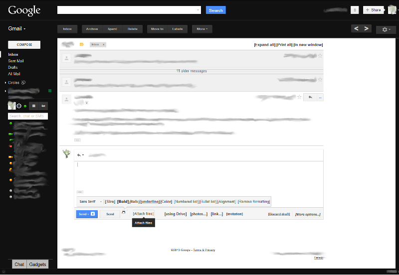This screenshot has height=275, width=399.
Task: Expand the blurred label below Circles
Action: coord(5,91)
